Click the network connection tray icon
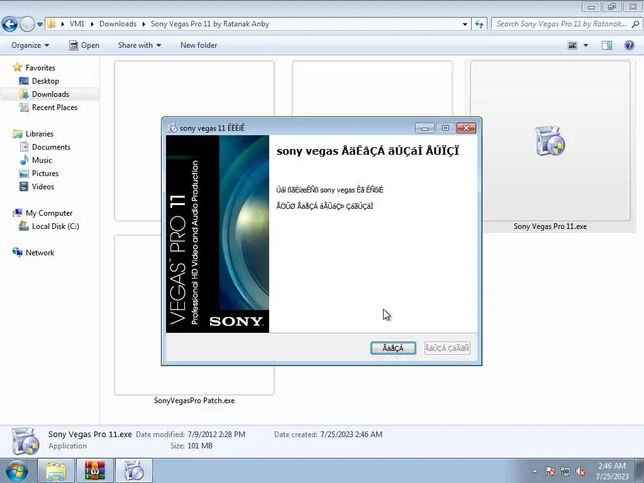 click(x=565, y=471)
